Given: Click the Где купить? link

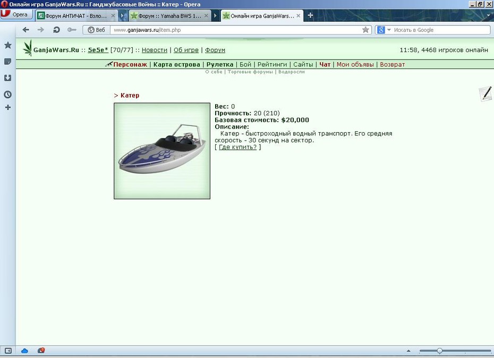Looking at the screenshot, I should coord(238,147).
